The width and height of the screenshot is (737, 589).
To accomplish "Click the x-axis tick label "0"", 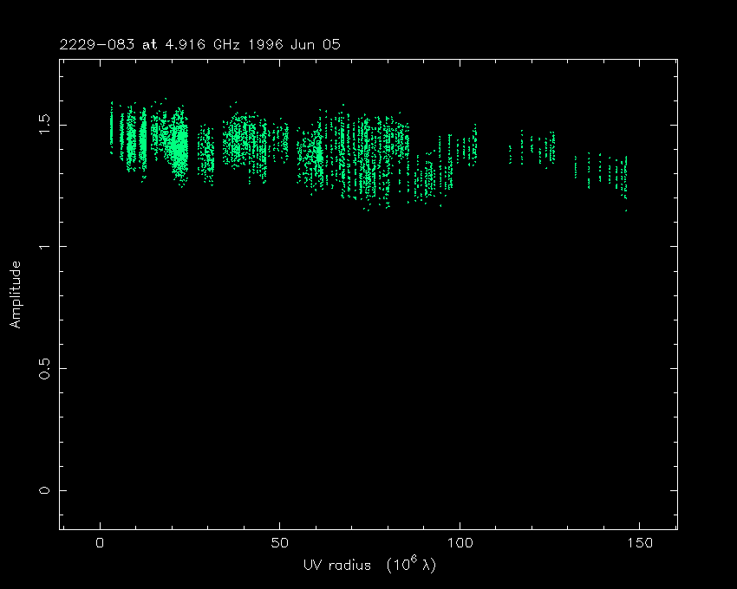I will click(x=101, y=543).
